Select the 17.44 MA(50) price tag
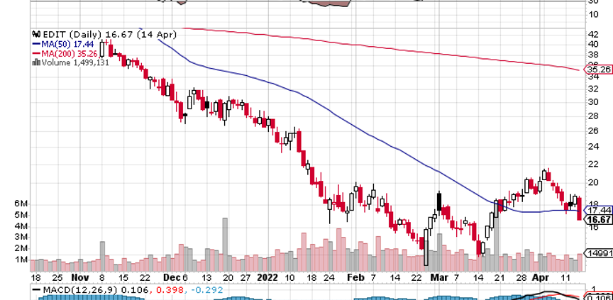Screen dimensions: 613x300 coord(598,210)
